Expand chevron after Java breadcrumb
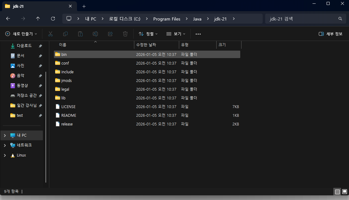 (208, 19)
